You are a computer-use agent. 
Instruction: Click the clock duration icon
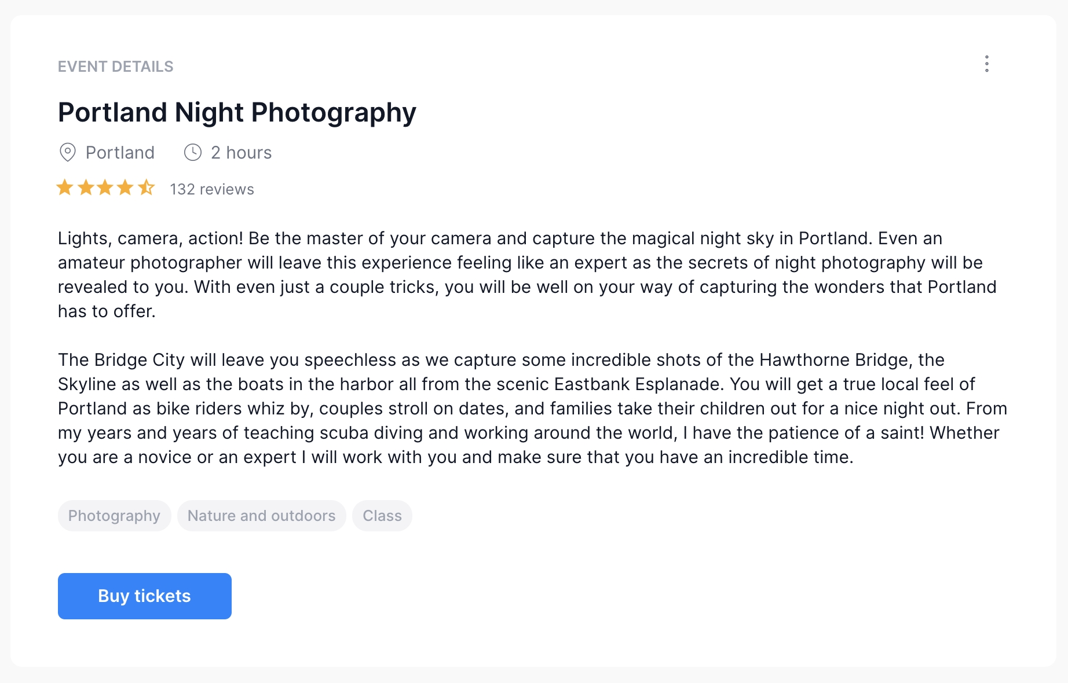tap(193, 152)
